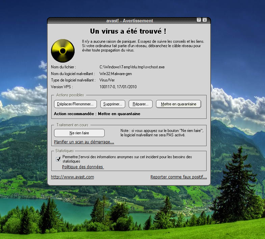Click the Actions possibles group label
Viewport: 265px width, 239px height.
pyautogui.click(x=70, y=95)
